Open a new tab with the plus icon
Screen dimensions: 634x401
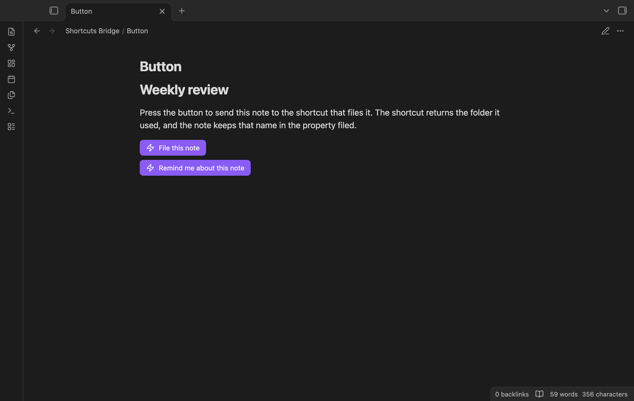(x=182, y=11)
